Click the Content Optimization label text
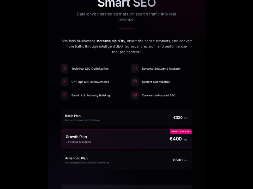 156,82
